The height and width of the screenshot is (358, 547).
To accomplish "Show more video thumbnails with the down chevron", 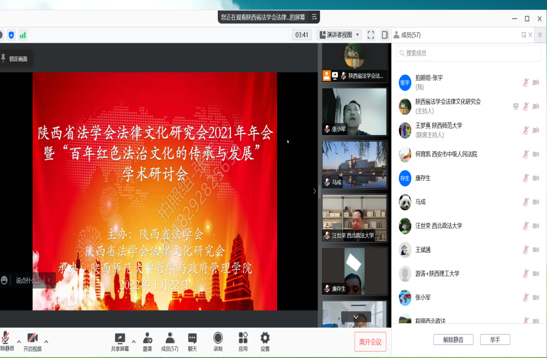I will pyautogui.click(x=356, y=317).
